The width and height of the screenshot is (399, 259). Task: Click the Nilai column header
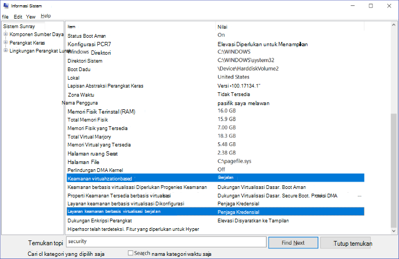(x=290, y=27)
